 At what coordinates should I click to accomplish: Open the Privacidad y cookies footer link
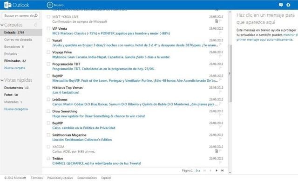coord(60,178)
